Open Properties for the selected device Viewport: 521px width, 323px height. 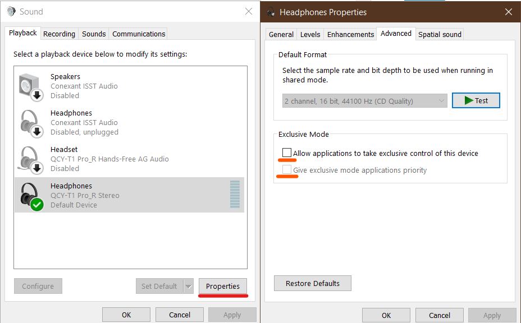(223, 286)
